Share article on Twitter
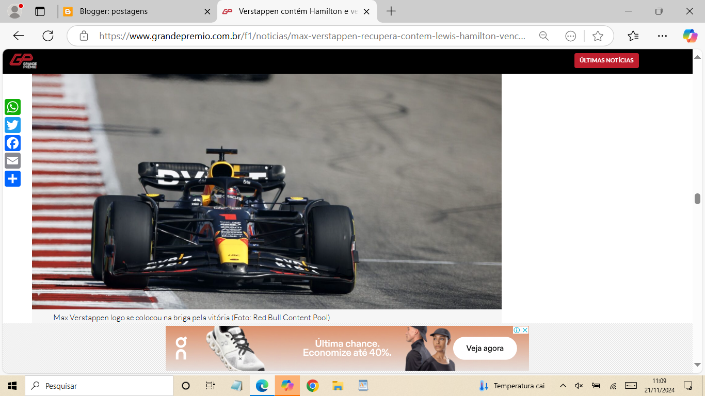The height and width of the screenshot is (396, 705). (x=12, y=125)
